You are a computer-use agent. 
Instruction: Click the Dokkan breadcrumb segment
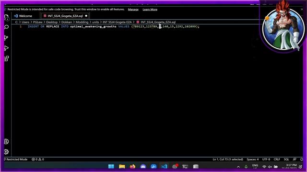click(x=67, y=22)
